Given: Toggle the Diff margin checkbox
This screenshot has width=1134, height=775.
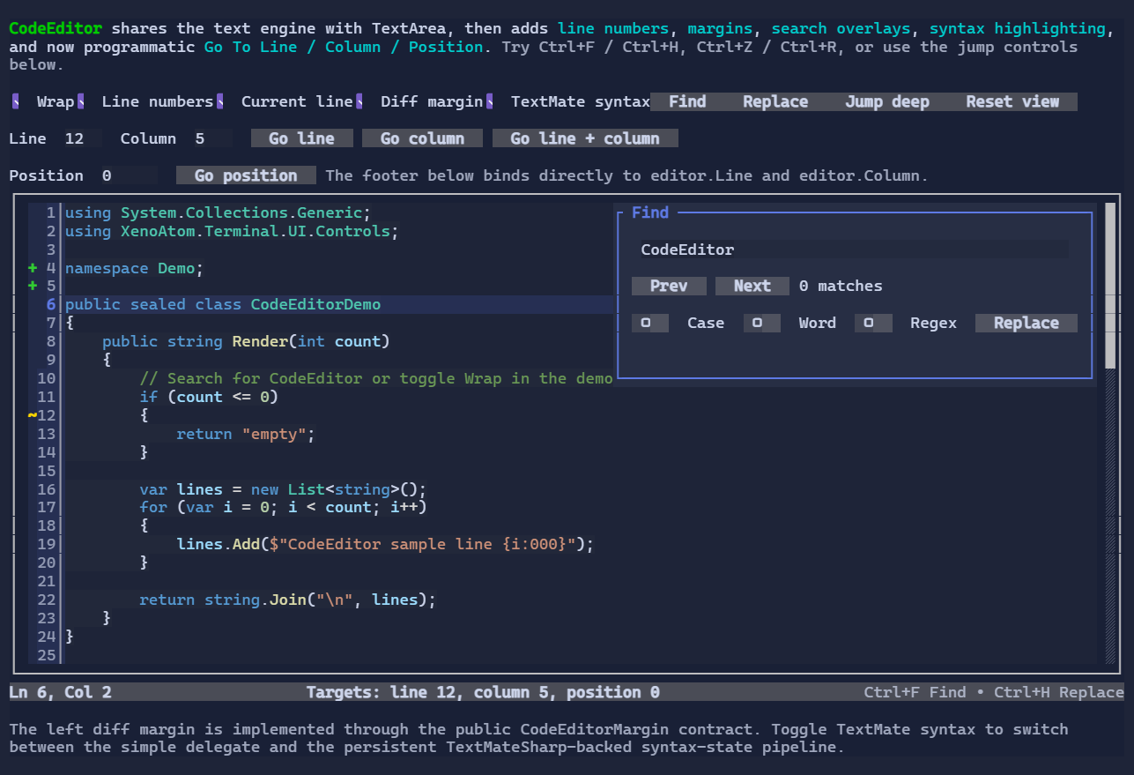Looking at the screenshot, I should 359,102.
